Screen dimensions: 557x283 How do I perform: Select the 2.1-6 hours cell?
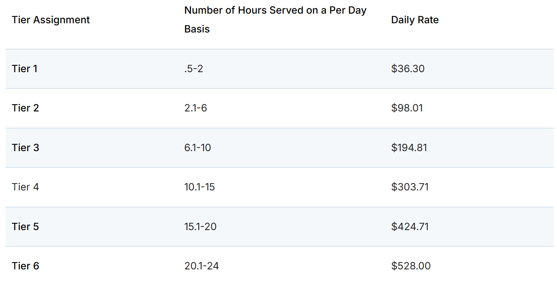[x=195, y=108]
